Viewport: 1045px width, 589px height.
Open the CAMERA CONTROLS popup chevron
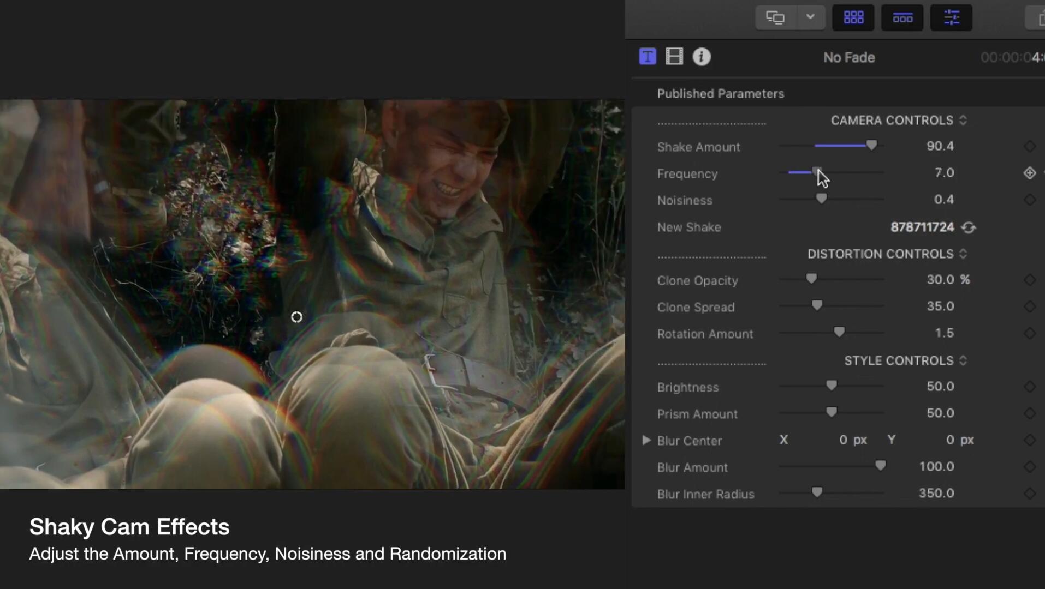[x=964, y=120]
